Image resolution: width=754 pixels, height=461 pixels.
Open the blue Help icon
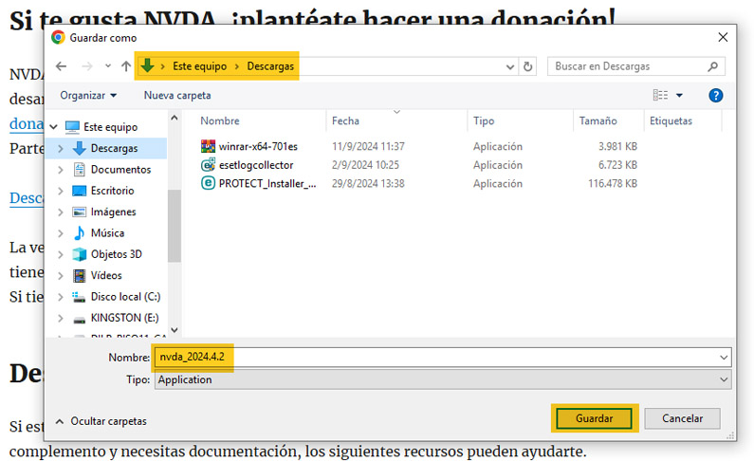[715, 95]
